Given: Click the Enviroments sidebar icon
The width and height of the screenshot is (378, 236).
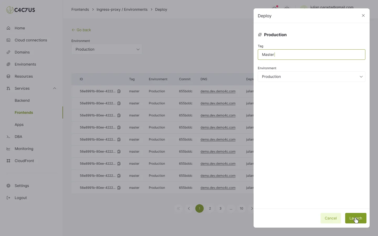Looking at the screenshot, I should 8,64.
